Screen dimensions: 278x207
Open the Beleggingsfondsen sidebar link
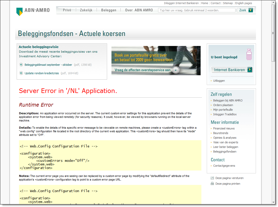coord(225,152)
